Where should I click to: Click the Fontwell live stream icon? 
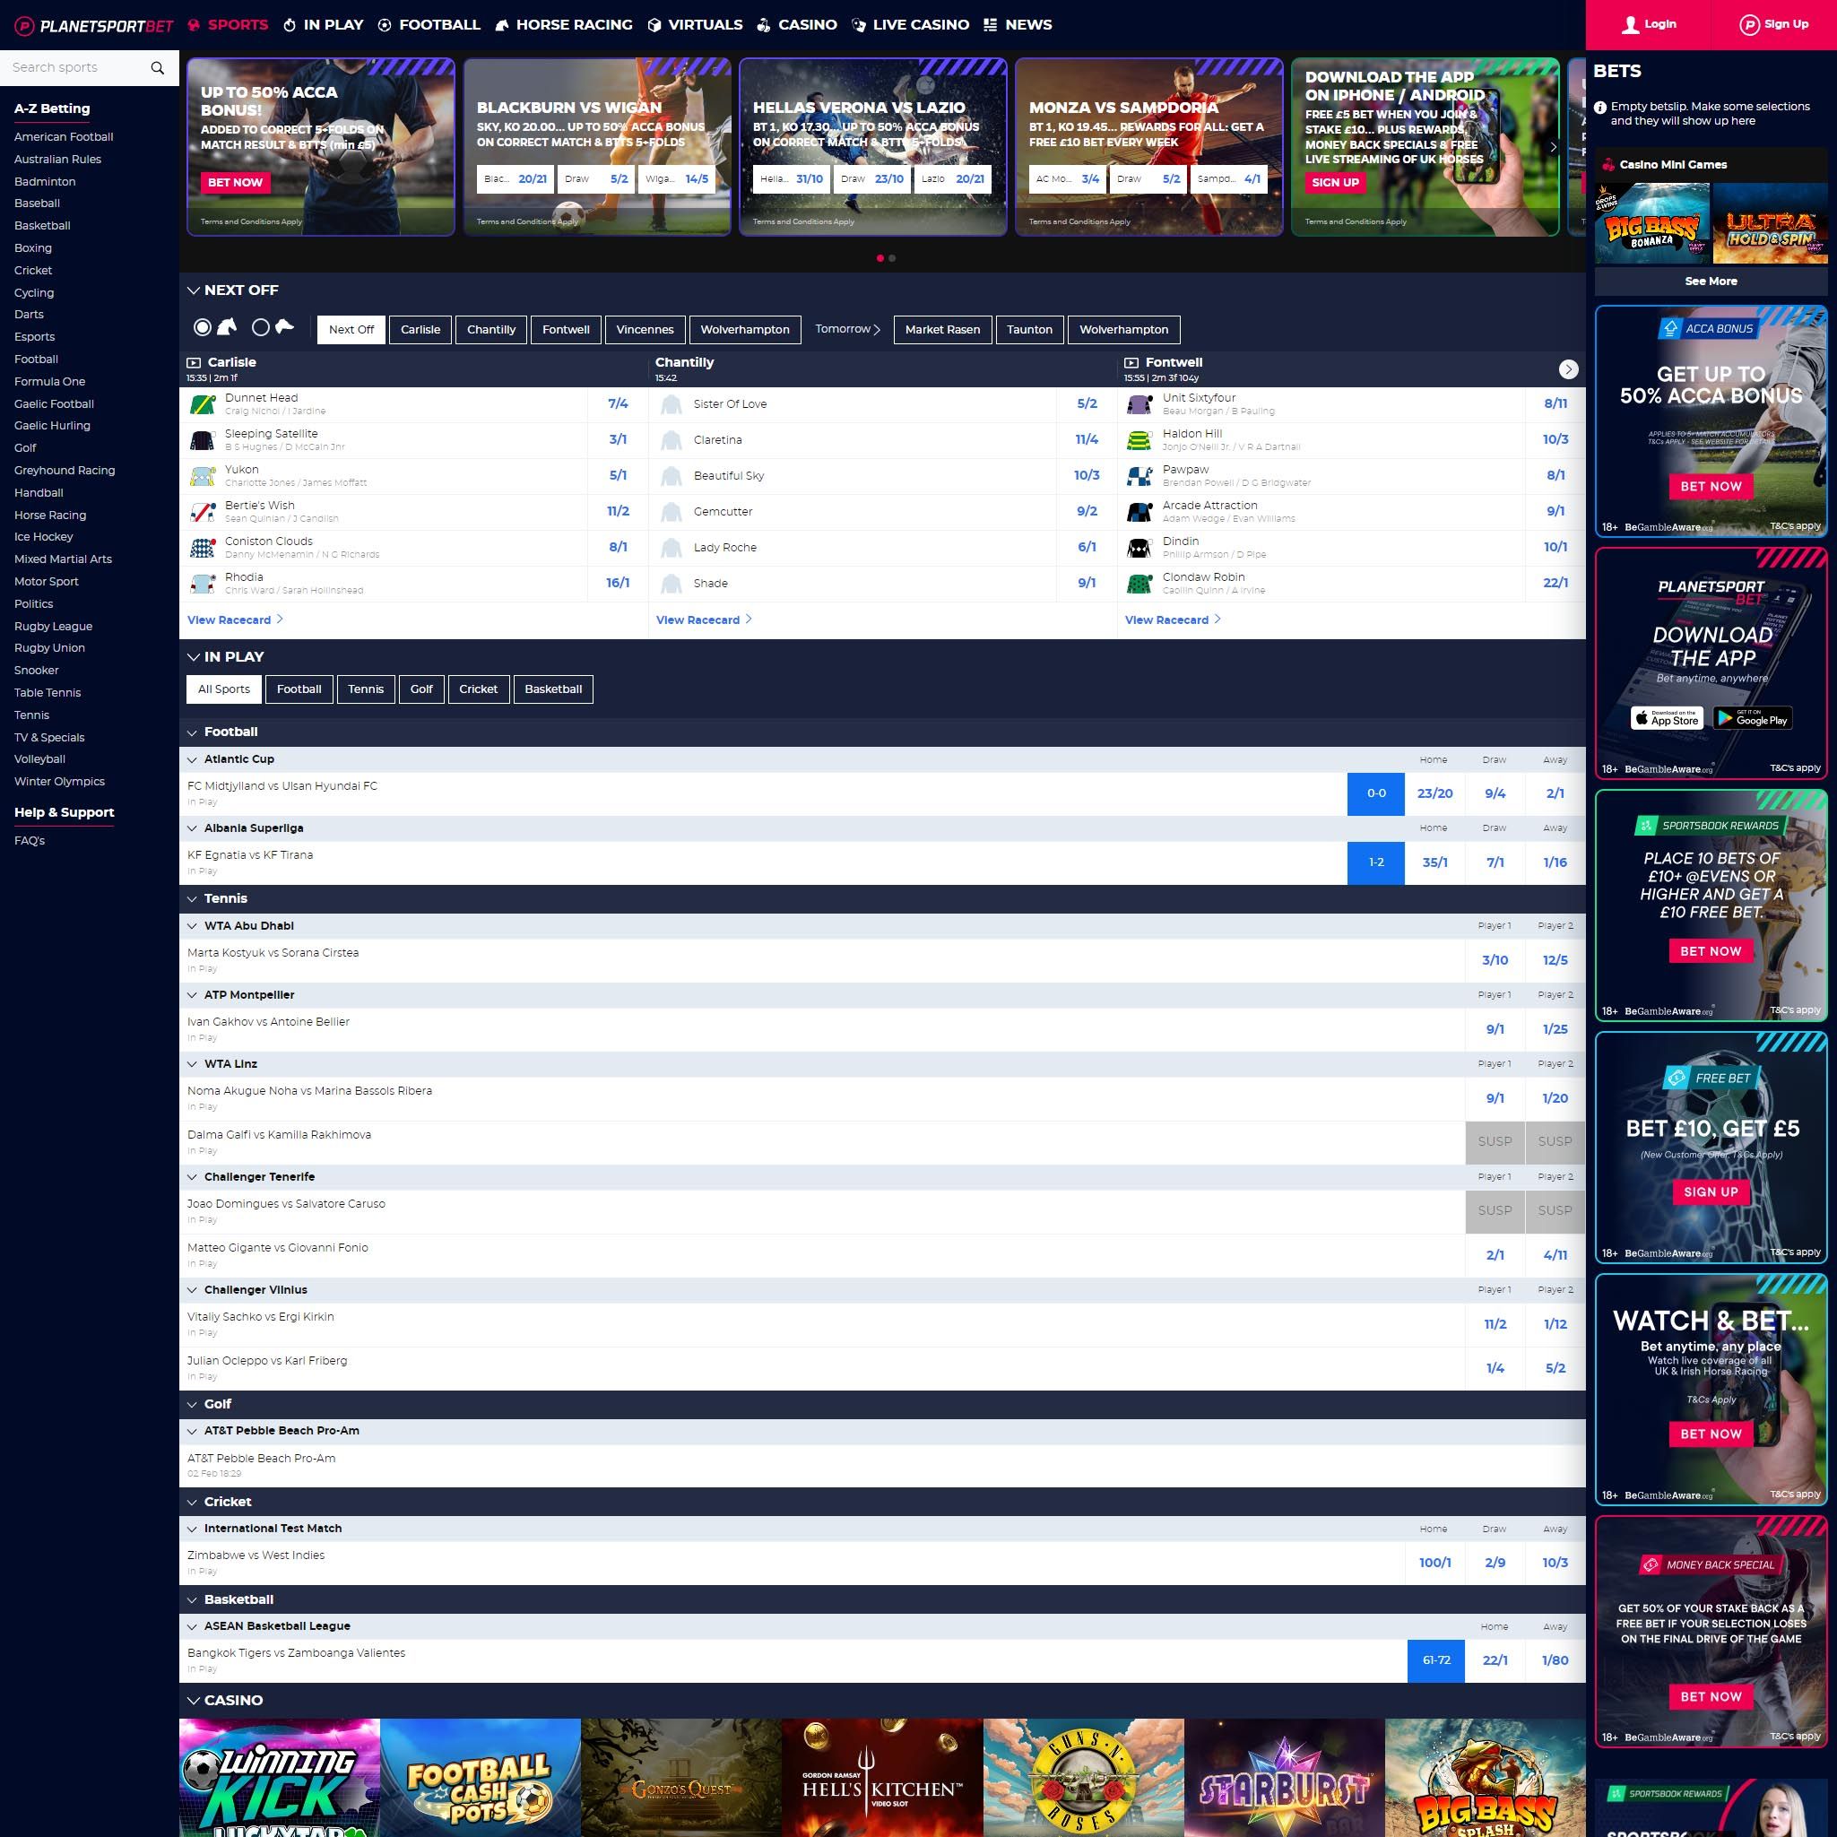coord(1131,362)
